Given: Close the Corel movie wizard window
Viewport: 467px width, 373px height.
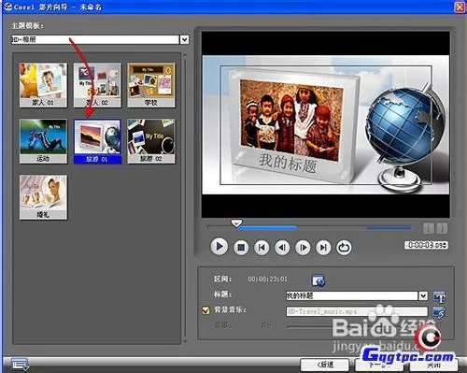Looking at the screenshot, I should (460, 7).
